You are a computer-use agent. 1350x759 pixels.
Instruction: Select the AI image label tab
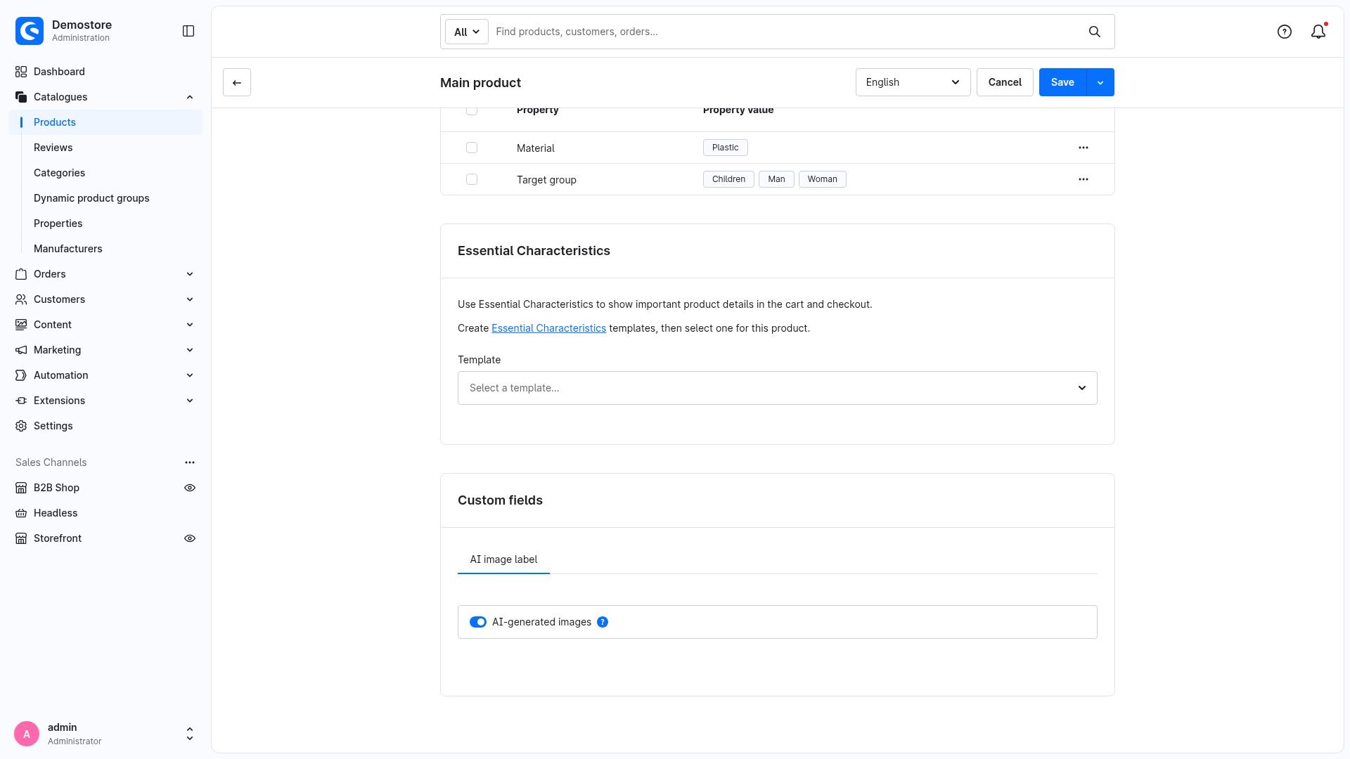tap(503, 559)
